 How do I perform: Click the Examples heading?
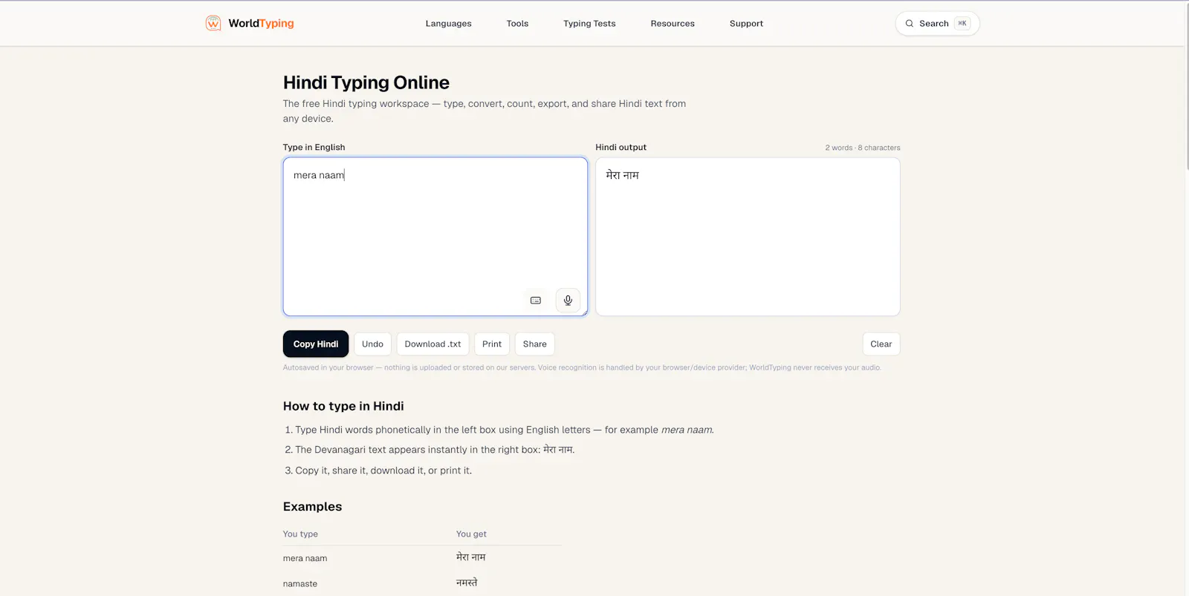tap(312, 506)
